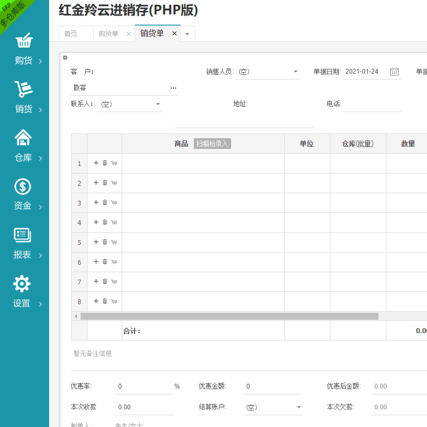
Task: Open the 销货 sales module icon
Action: pyautogui.click(x=23, y=90)
